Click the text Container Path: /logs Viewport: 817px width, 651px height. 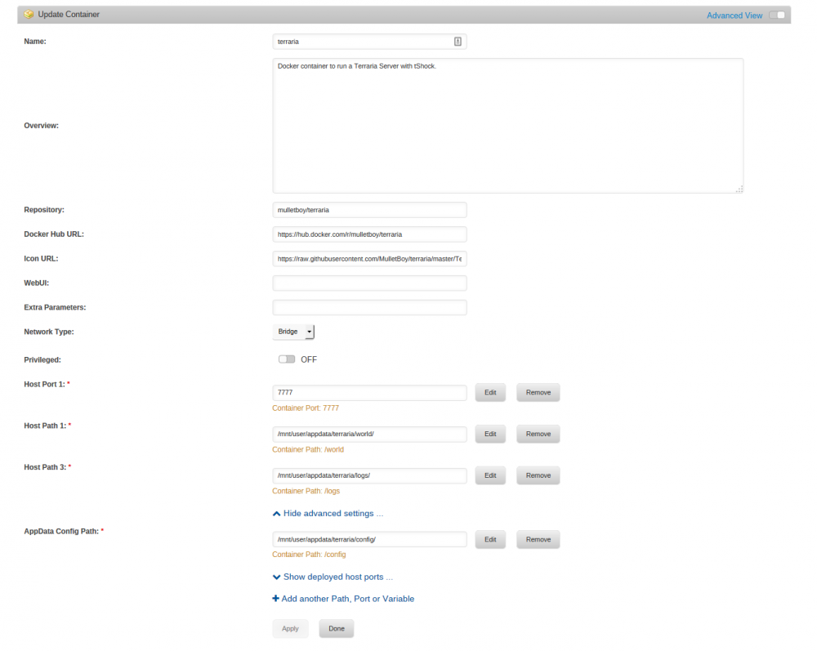(306, 491)
